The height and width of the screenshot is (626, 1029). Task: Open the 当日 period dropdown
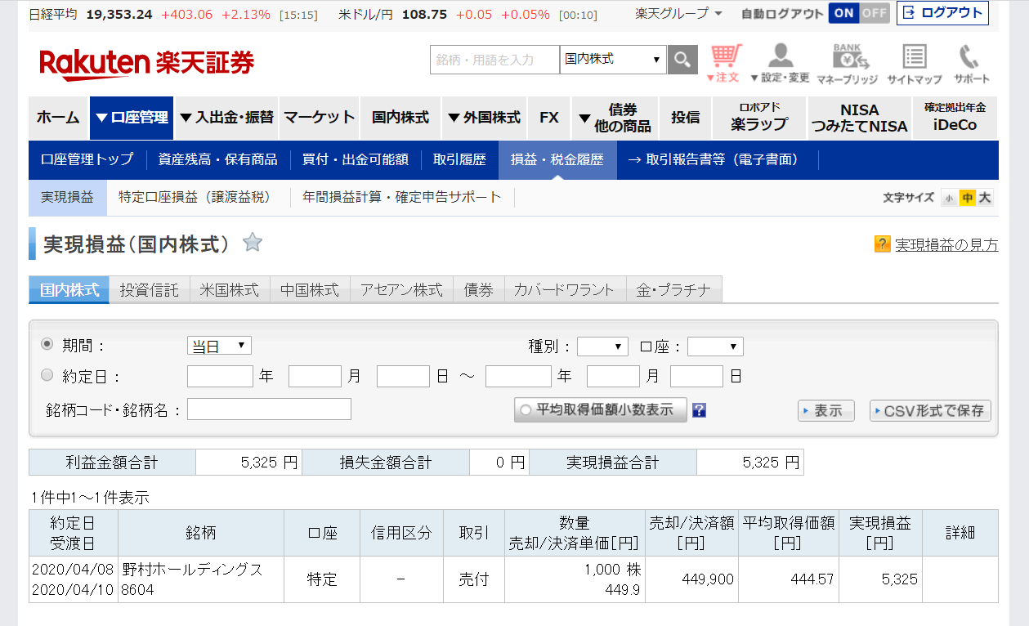click(219, 346)
